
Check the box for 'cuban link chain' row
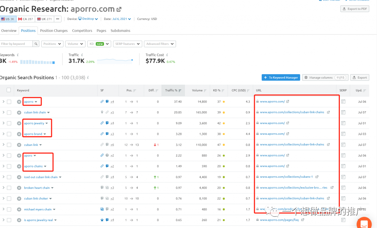pos(9,112)
